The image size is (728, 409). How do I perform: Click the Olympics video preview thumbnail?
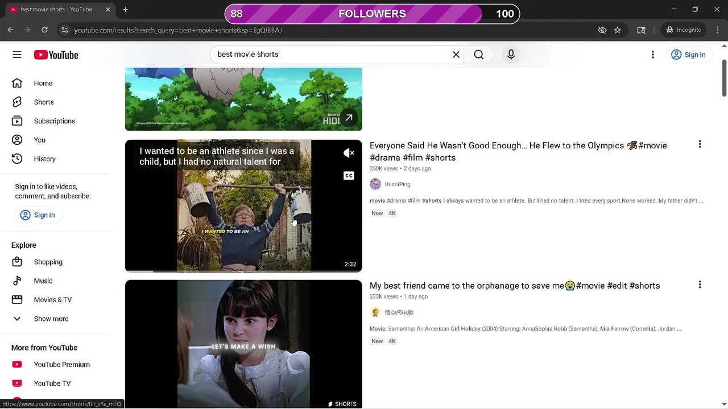tap(243, 206)
